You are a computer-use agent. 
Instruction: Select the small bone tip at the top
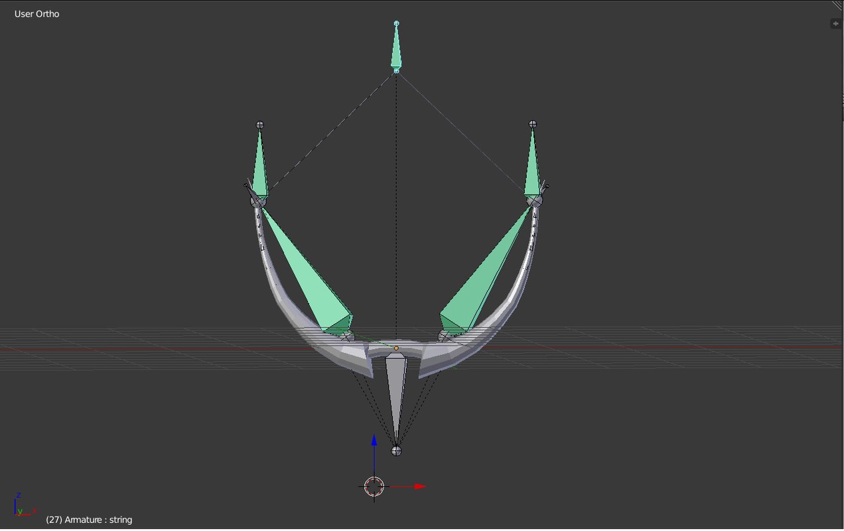(x=396, y=23)
